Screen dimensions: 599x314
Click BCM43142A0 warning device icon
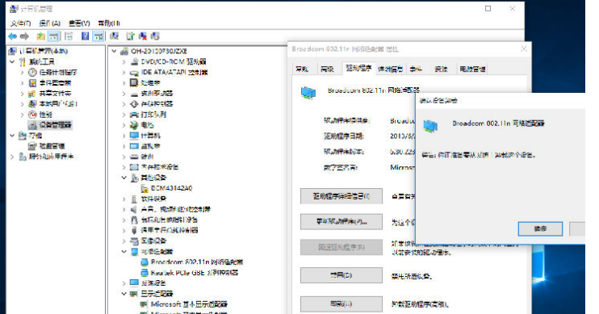click(x=145, y=188)
